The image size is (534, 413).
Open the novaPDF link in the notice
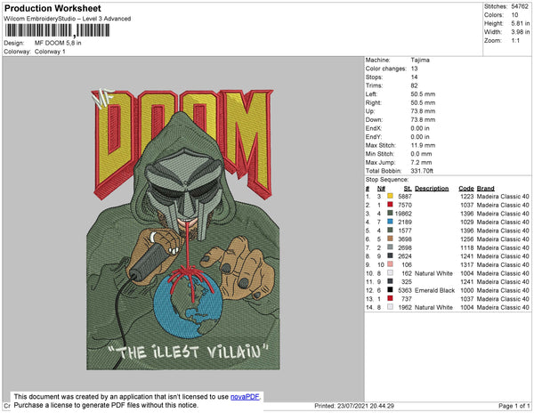[x=245, y=397]
